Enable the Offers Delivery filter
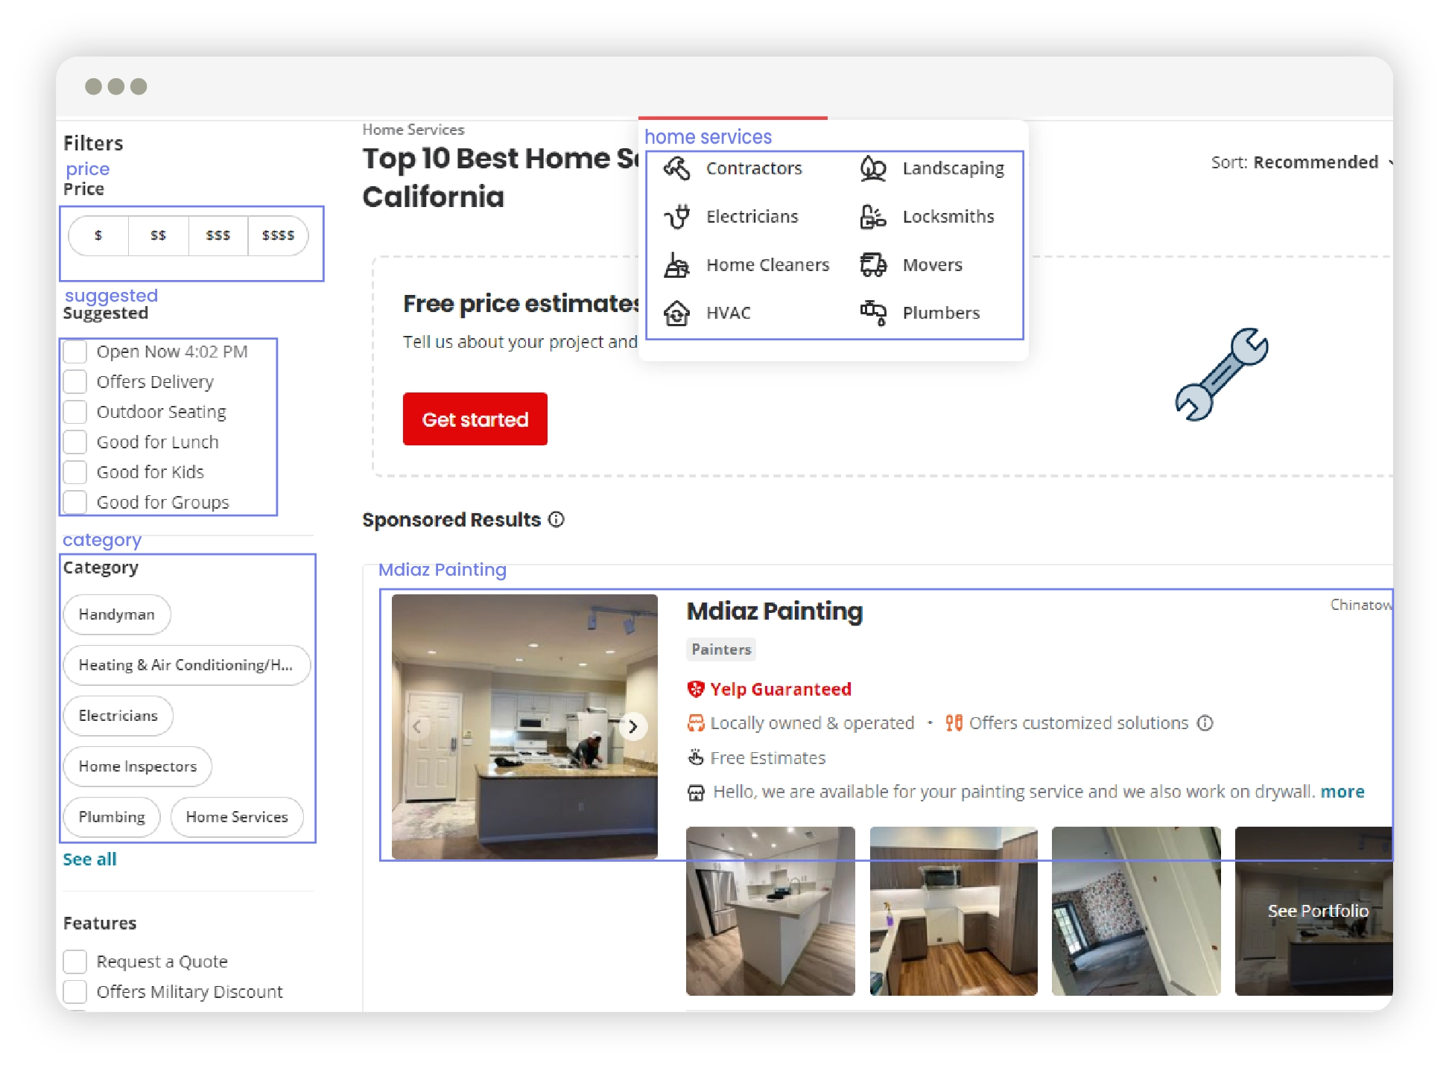Screen dimensions: 1449x1068 click(75, 382)
